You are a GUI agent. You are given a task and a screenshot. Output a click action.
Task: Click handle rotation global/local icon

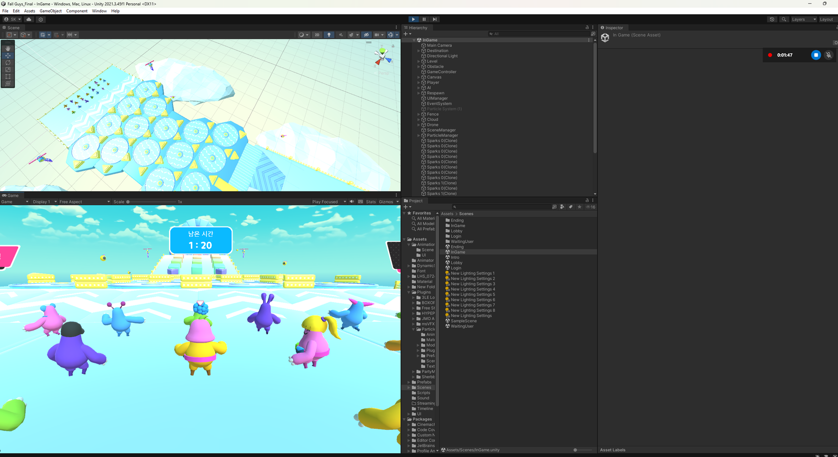click(25, 35)
